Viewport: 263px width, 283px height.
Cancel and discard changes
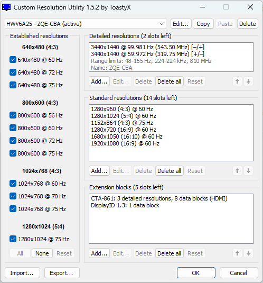point(239,273)
